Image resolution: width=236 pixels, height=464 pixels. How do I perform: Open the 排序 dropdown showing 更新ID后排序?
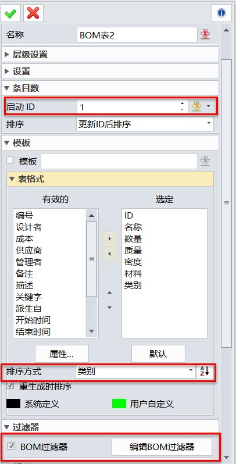pyautogui.click(x=145, y=124)
